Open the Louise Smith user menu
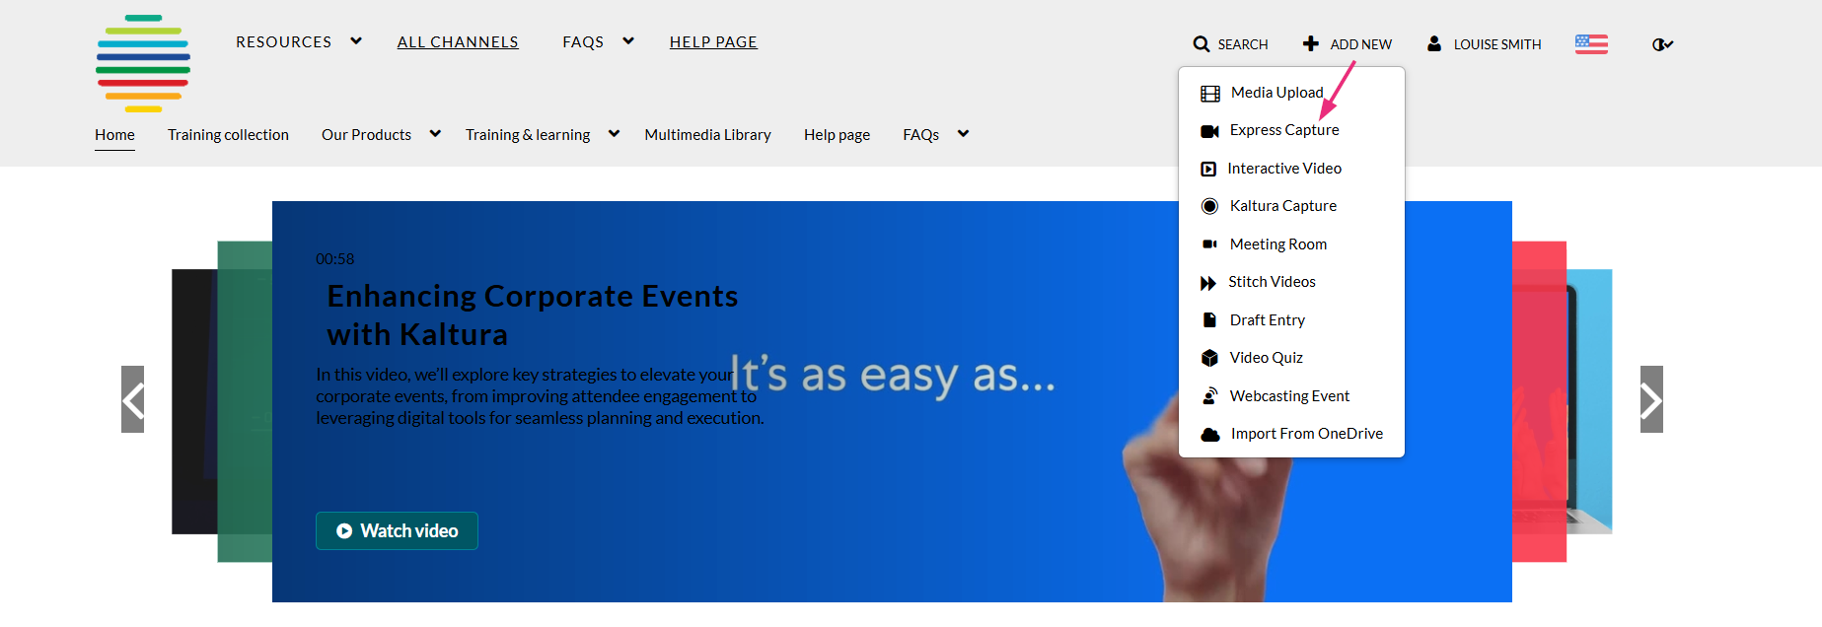Image resolution: width=1822 pixels, height=627 pixels. (1496, 44)
